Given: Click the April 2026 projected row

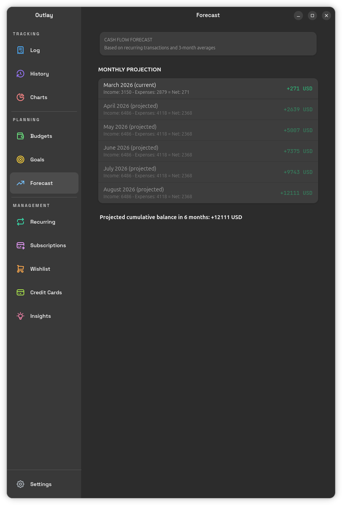Looking at the screenshot, I should point(208,109).
